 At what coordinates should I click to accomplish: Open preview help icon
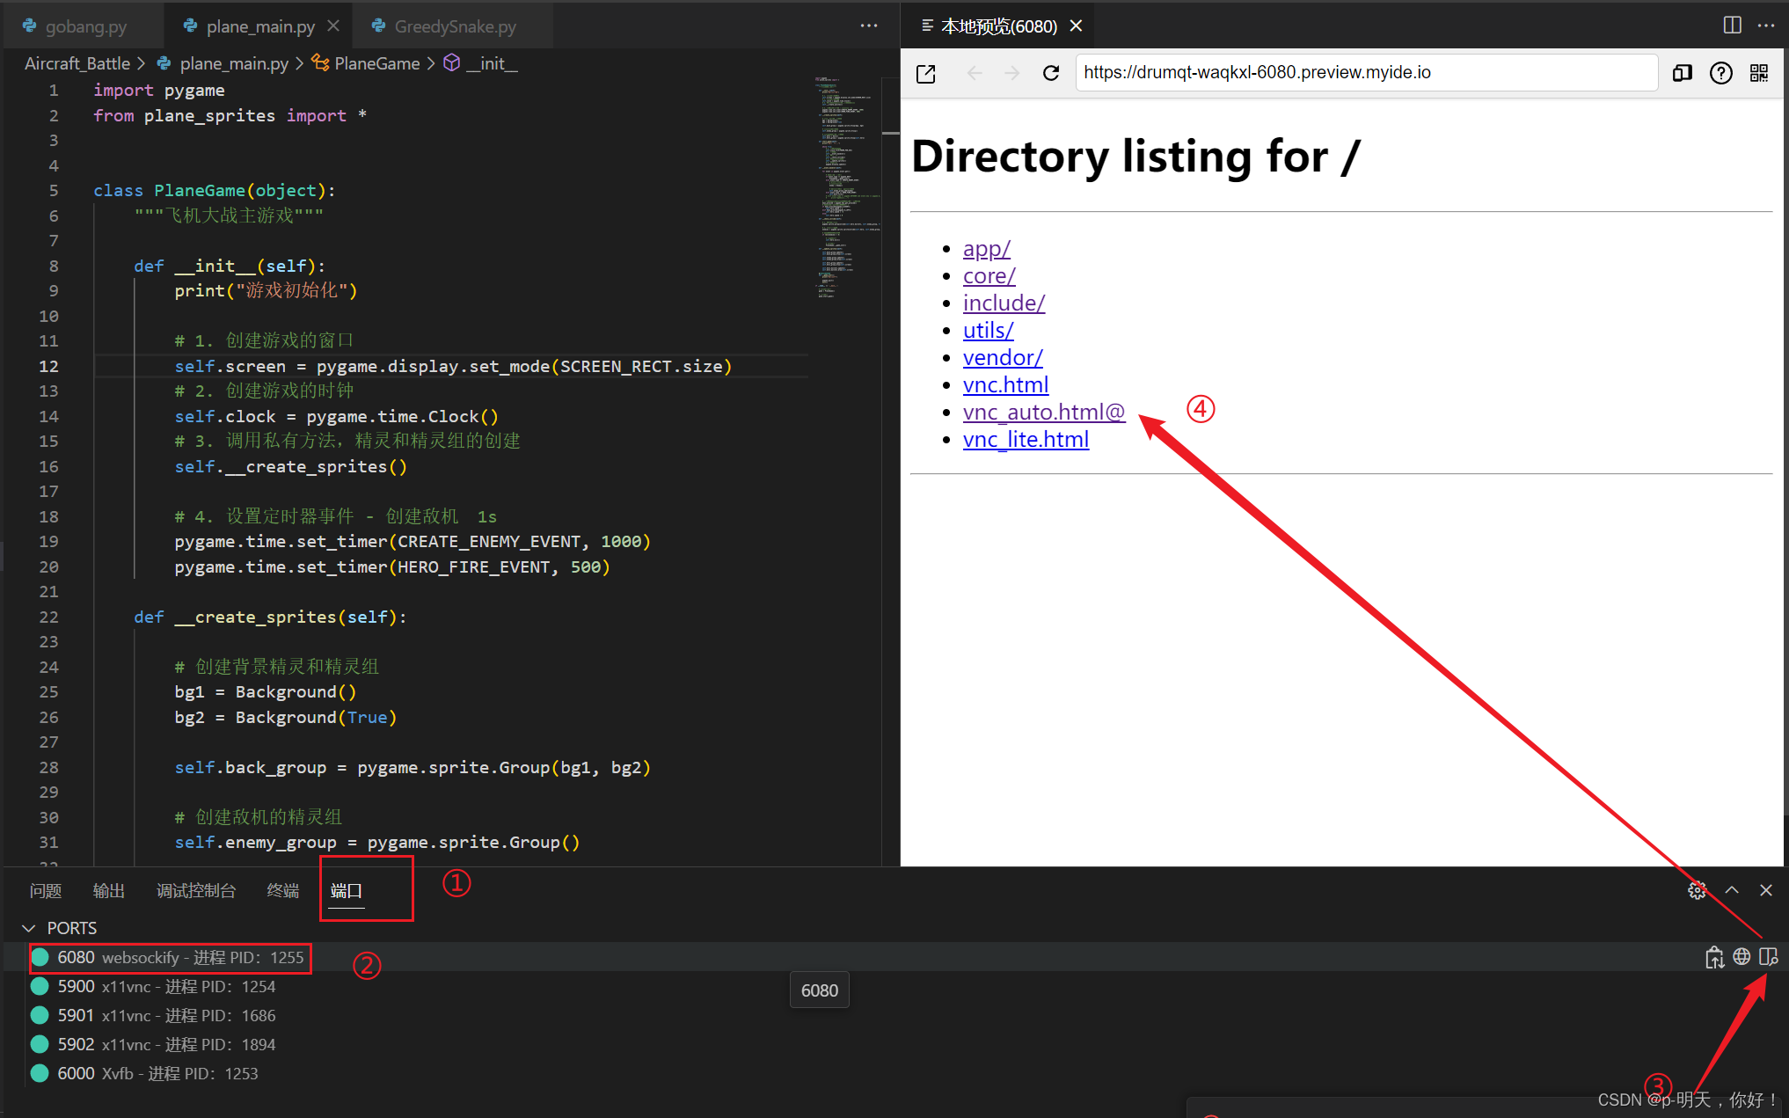[1721, 73]
